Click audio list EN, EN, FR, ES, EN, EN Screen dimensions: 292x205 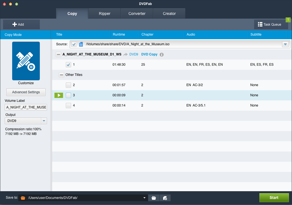[x=204, y=65]
